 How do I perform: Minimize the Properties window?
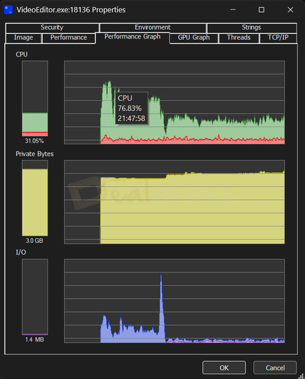pyautogui.click(x=233, y=10)
